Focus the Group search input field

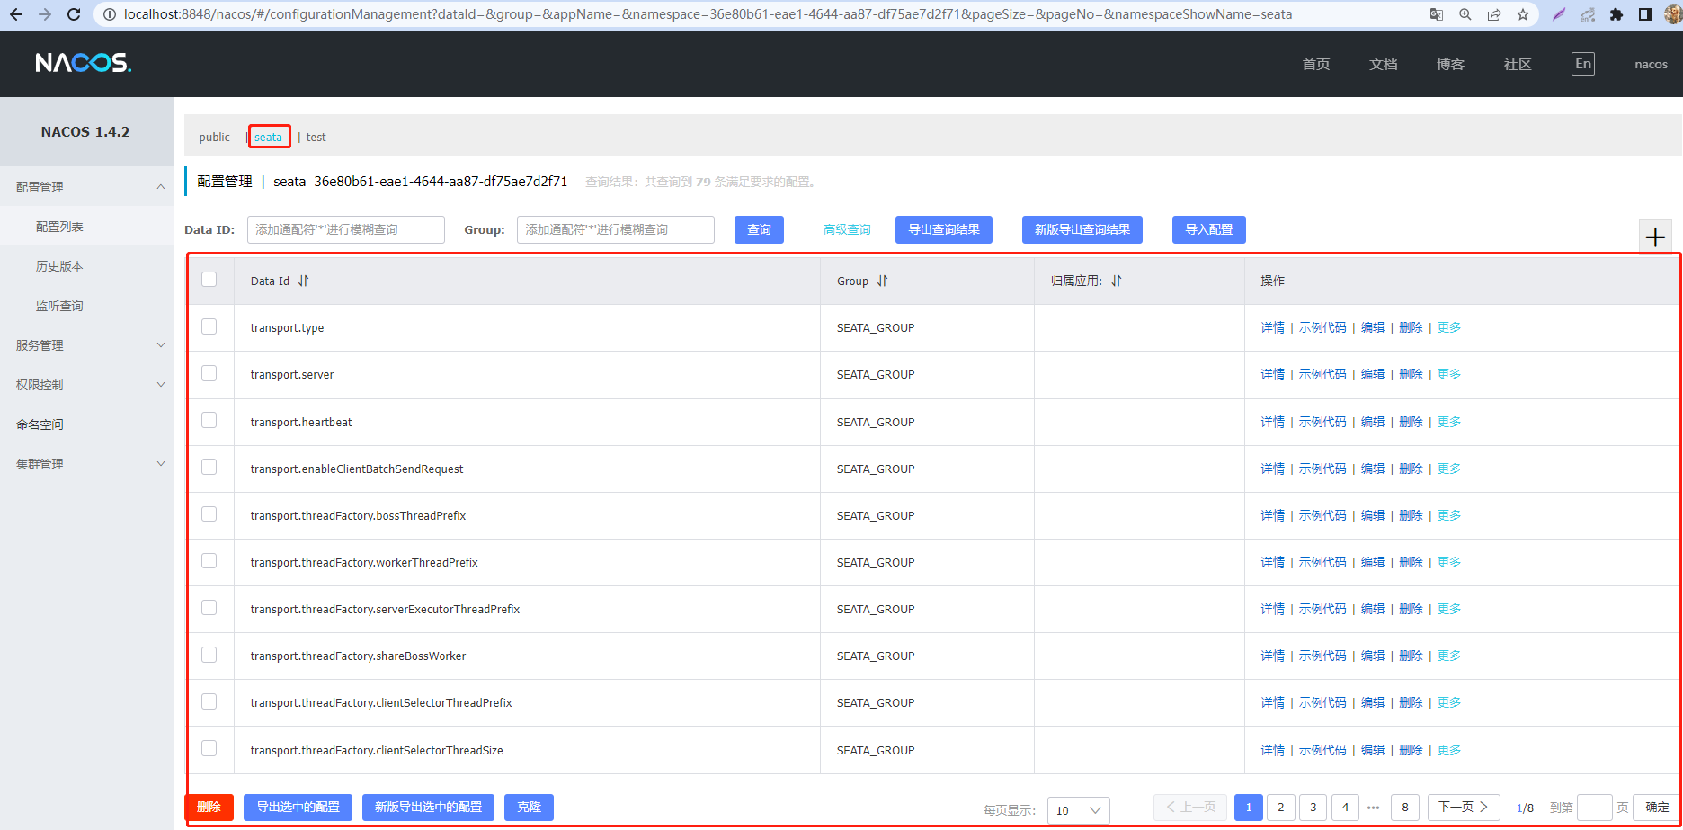(x=616, y=229)
